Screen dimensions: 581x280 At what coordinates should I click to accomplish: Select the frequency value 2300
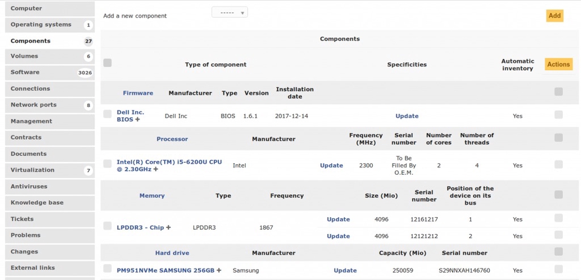point(366,166)
